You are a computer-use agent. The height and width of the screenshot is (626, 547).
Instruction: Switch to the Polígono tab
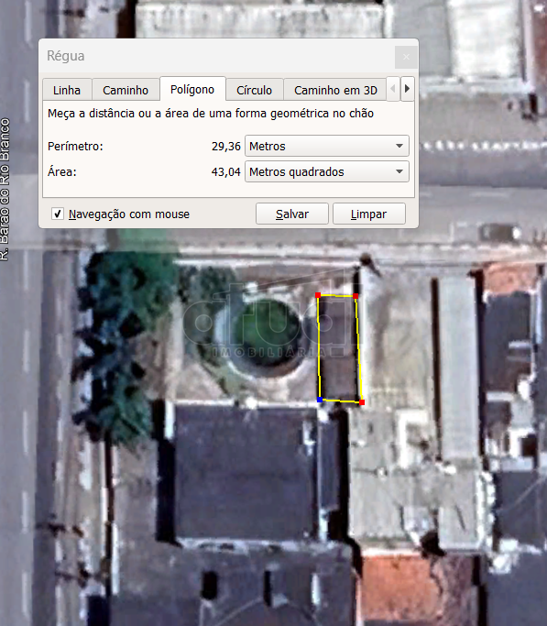tap(192, 89)
